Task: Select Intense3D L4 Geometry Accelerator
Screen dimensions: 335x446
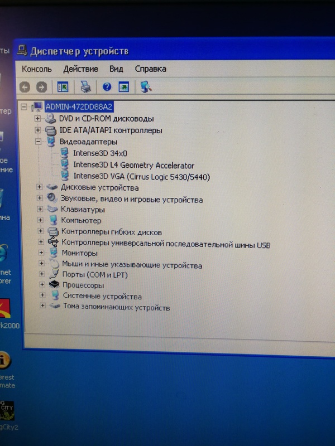Action: coord(133,165)
